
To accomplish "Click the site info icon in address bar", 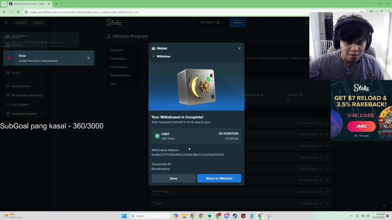I will (26, 12).
